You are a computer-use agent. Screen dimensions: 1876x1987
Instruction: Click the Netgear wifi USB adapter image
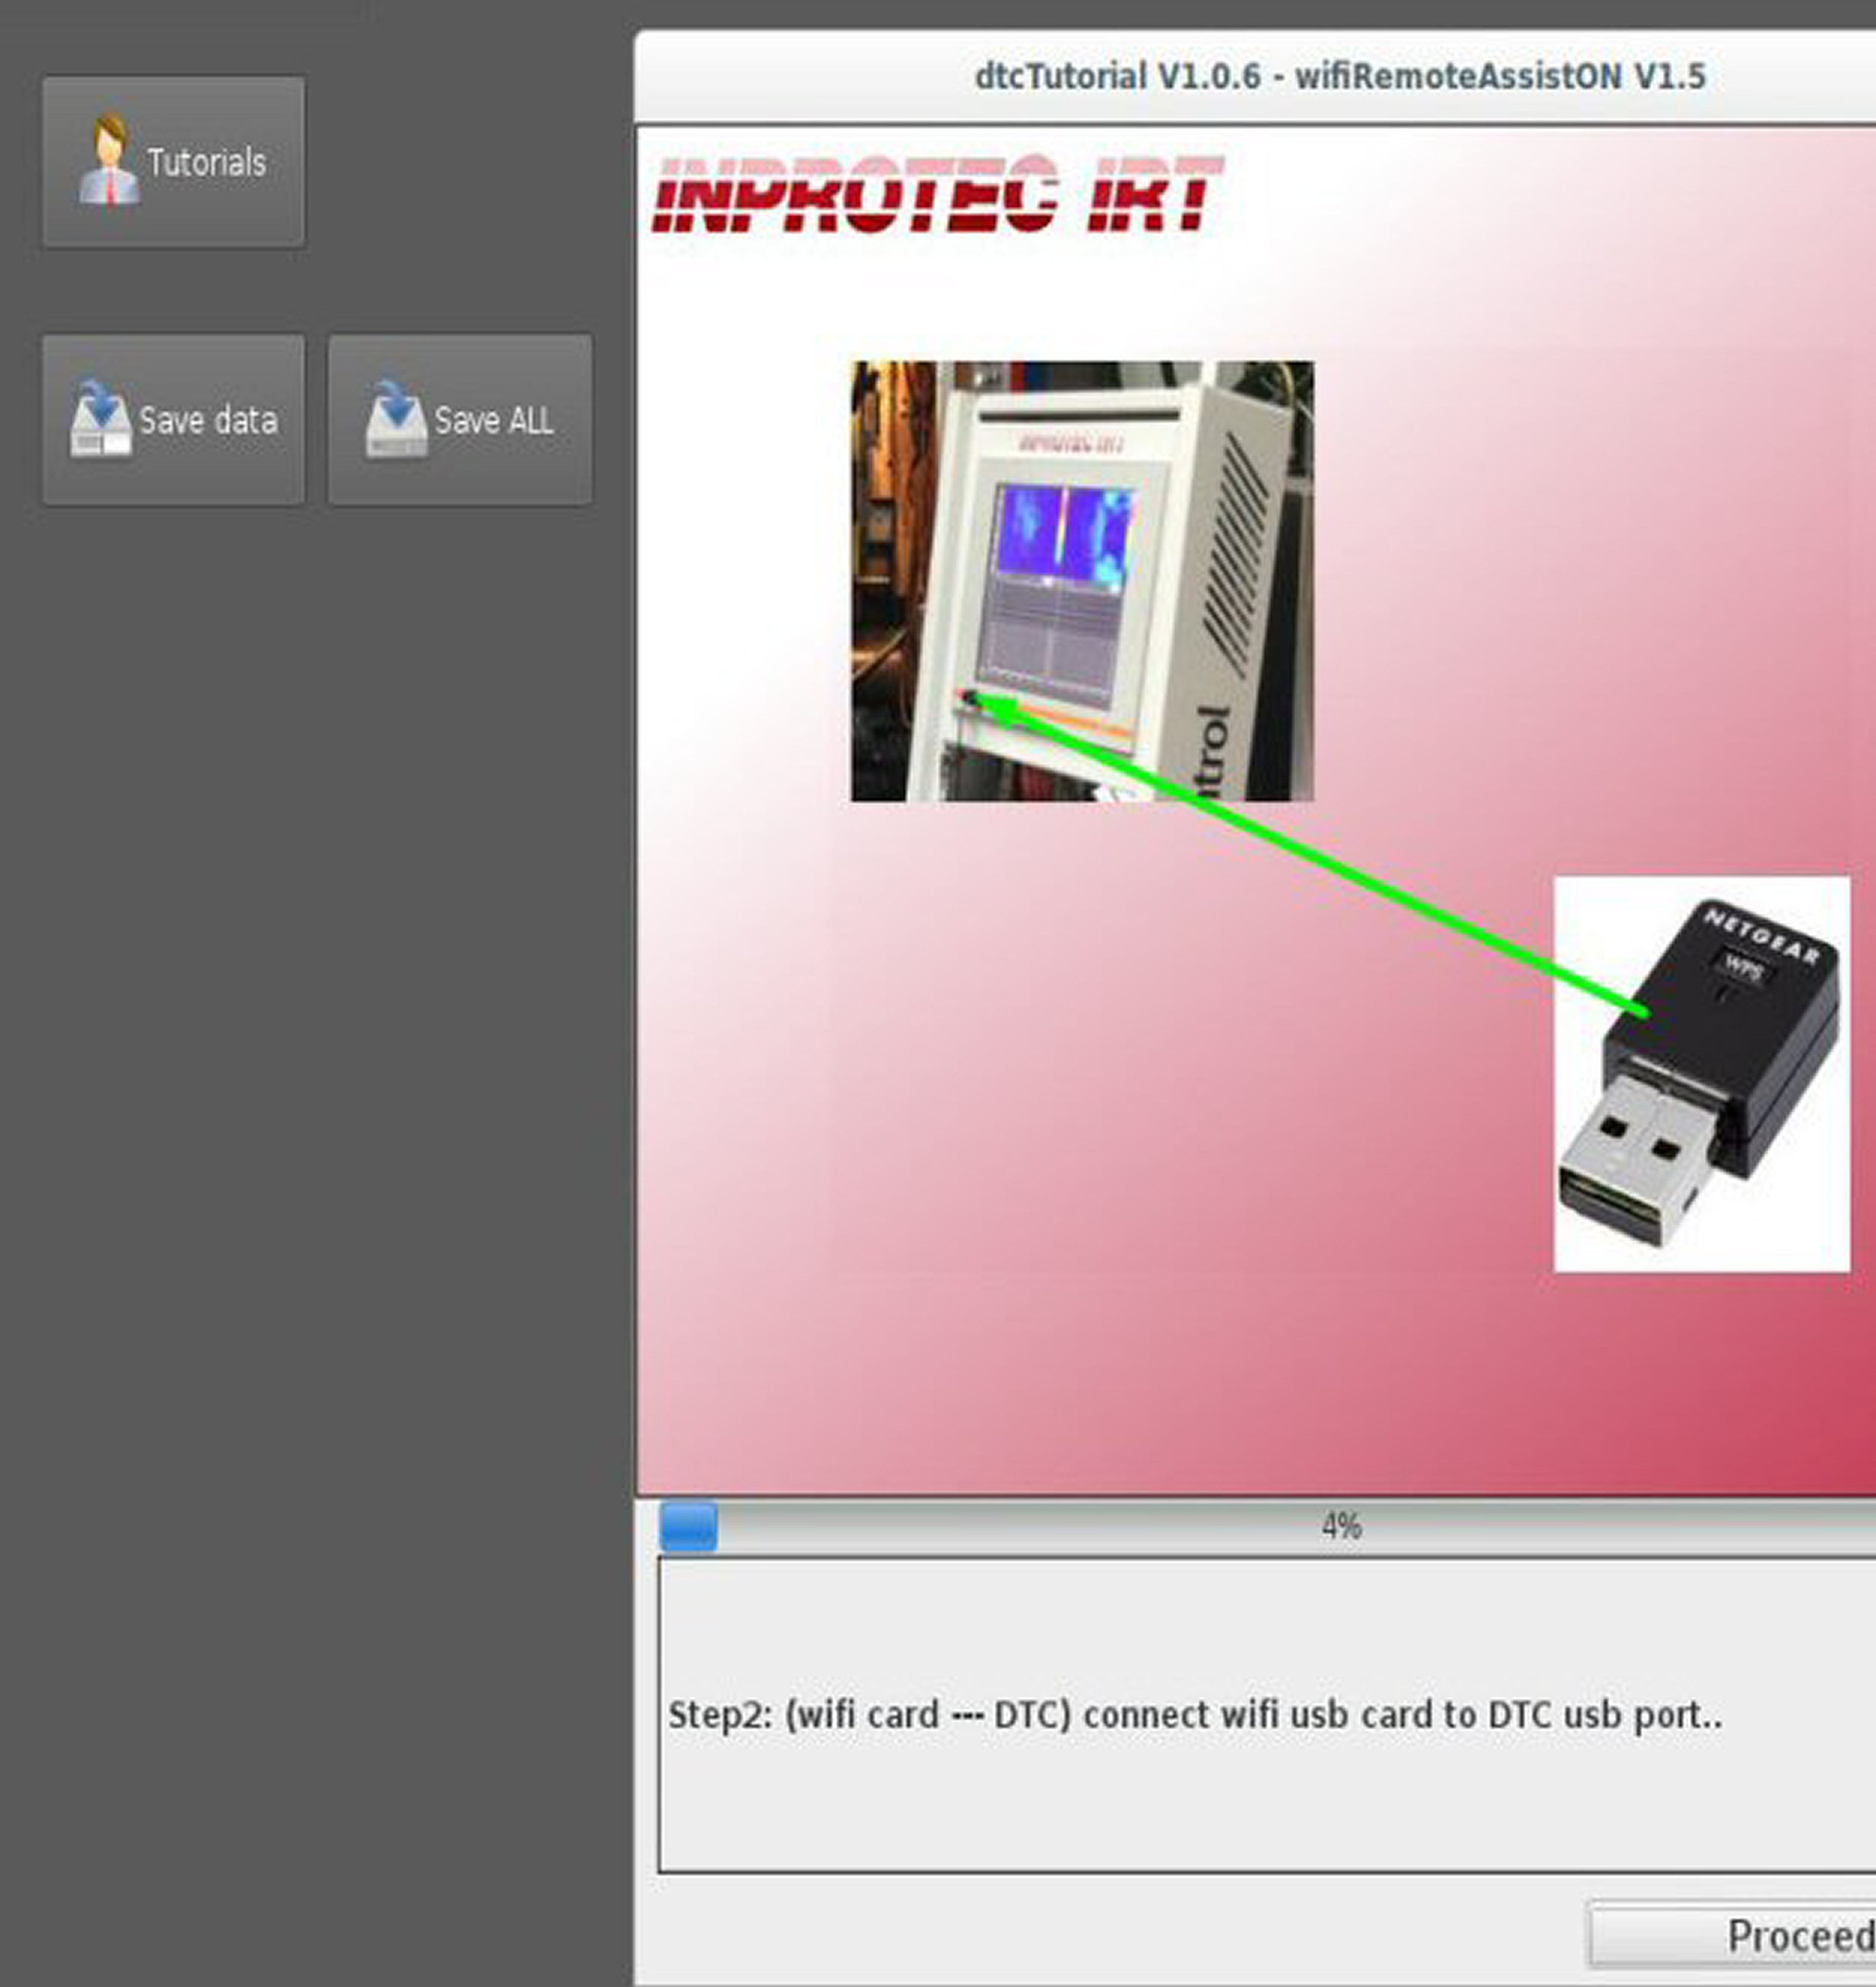point(1701,1074)
